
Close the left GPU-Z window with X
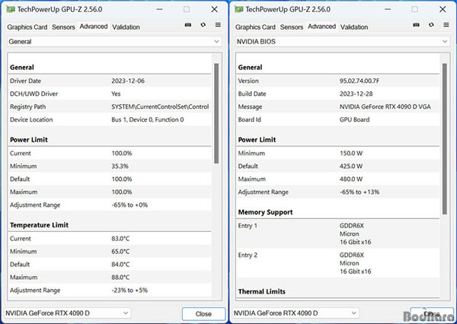215,9
